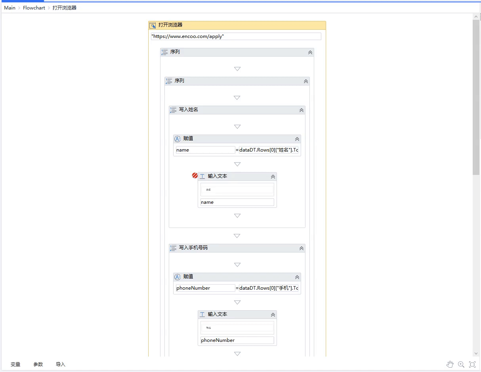
Task: Click the fit-to-screen icon
Action: point(472,364)
